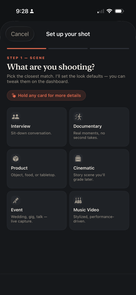Tap the Event microphone icon
This screenshot has height=295, width=136.
point(15,200)
